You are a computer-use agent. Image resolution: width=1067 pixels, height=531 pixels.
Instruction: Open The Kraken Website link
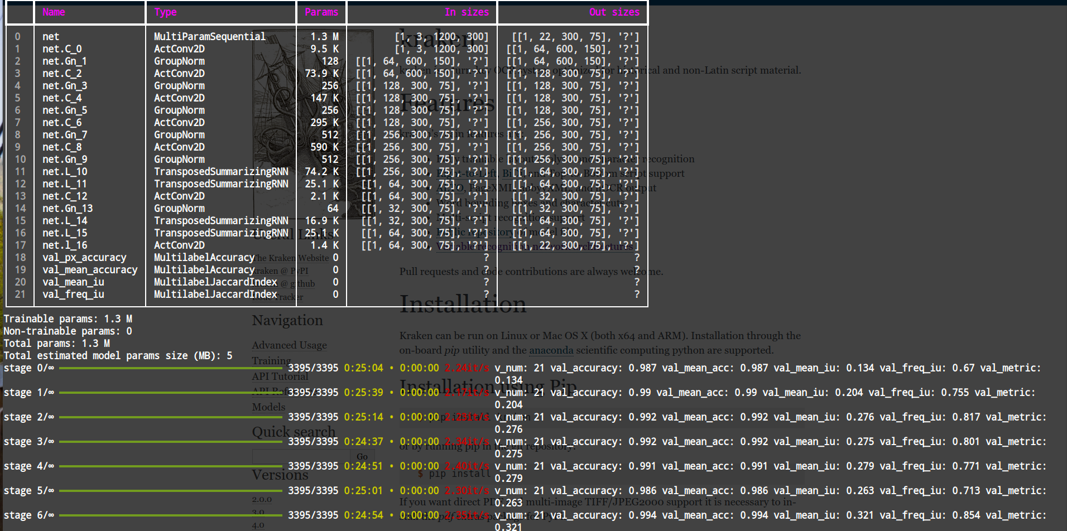[291, 258]
